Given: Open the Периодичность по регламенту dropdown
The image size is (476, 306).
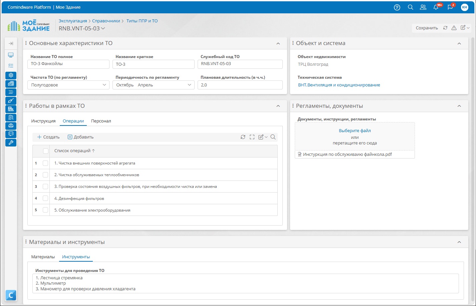Looking at the screenshot, I should pyautogui.click(x=154, y=85).
